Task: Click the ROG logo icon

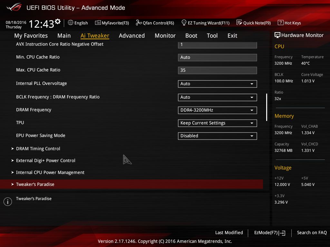Action: click(14, 7)
